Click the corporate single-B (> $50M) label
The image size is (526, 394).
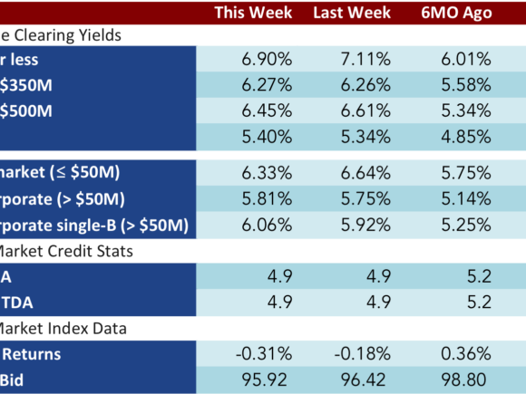coord(94,226)
